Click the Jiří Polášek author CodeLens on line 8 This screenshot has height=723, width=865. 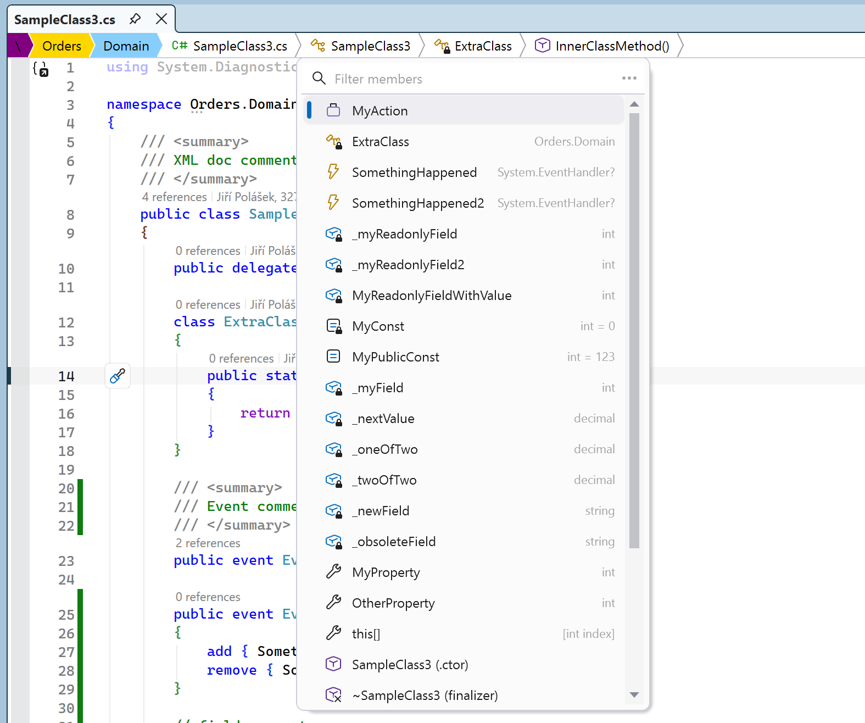click(x=256, y=197)
